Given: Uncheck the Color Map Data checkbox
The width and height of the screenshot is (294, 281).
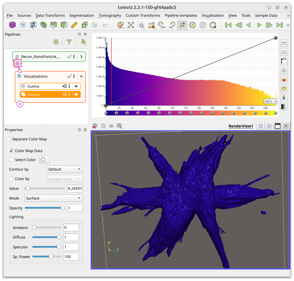Looking at the screenshot, I should (11, 151).
